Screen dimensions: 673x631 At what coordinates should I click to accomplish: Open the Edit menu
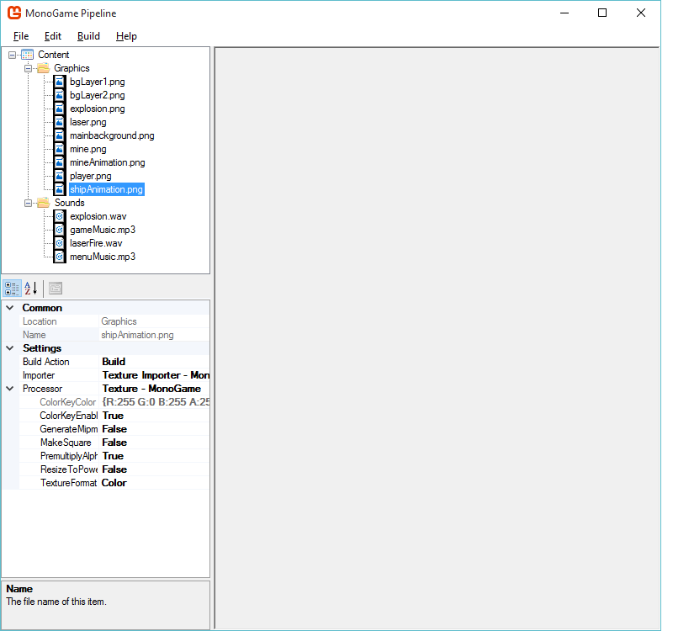pos(52,36)
